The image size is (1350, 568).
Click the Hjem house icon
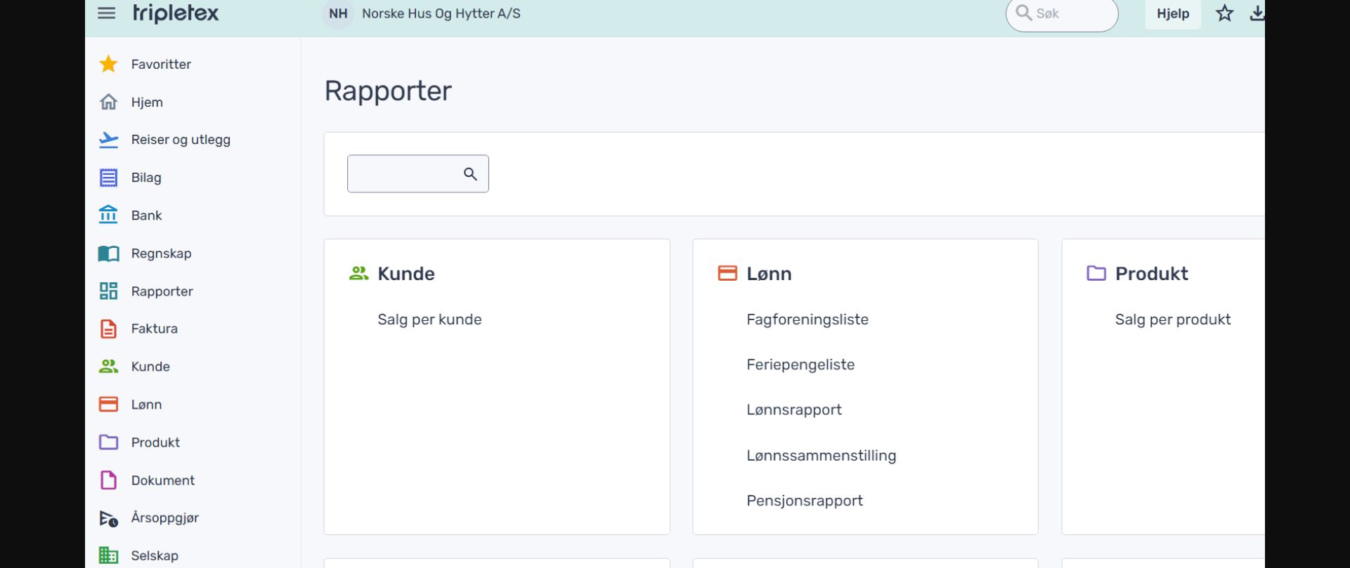coord(108,103)
